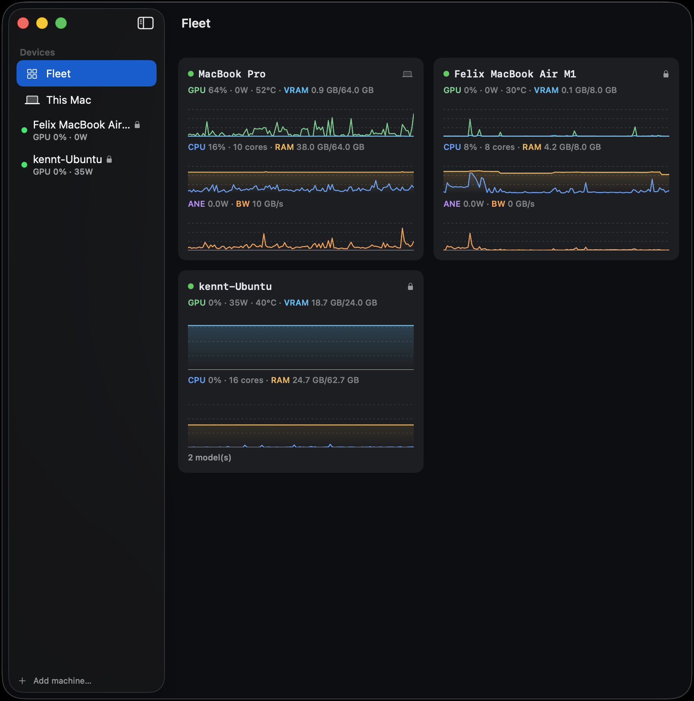Viewport: 694px width, 701px height.
Task: Click MacBook Pro CPU and RAM graph
Action: pos(301,180)
